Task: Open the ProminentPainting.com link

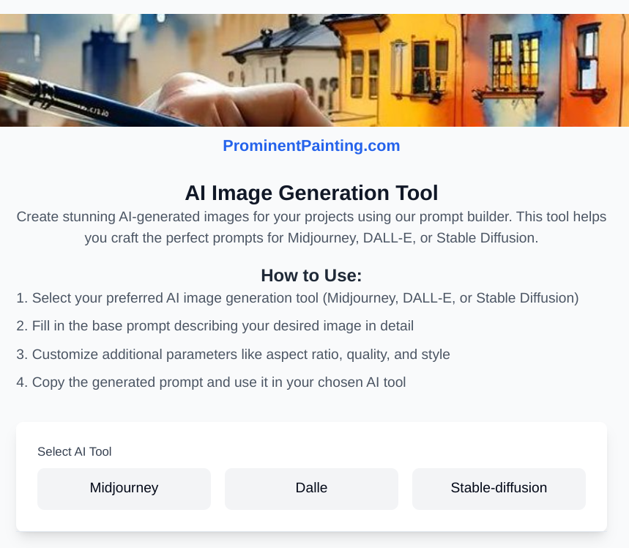Action: click(311, 146)
